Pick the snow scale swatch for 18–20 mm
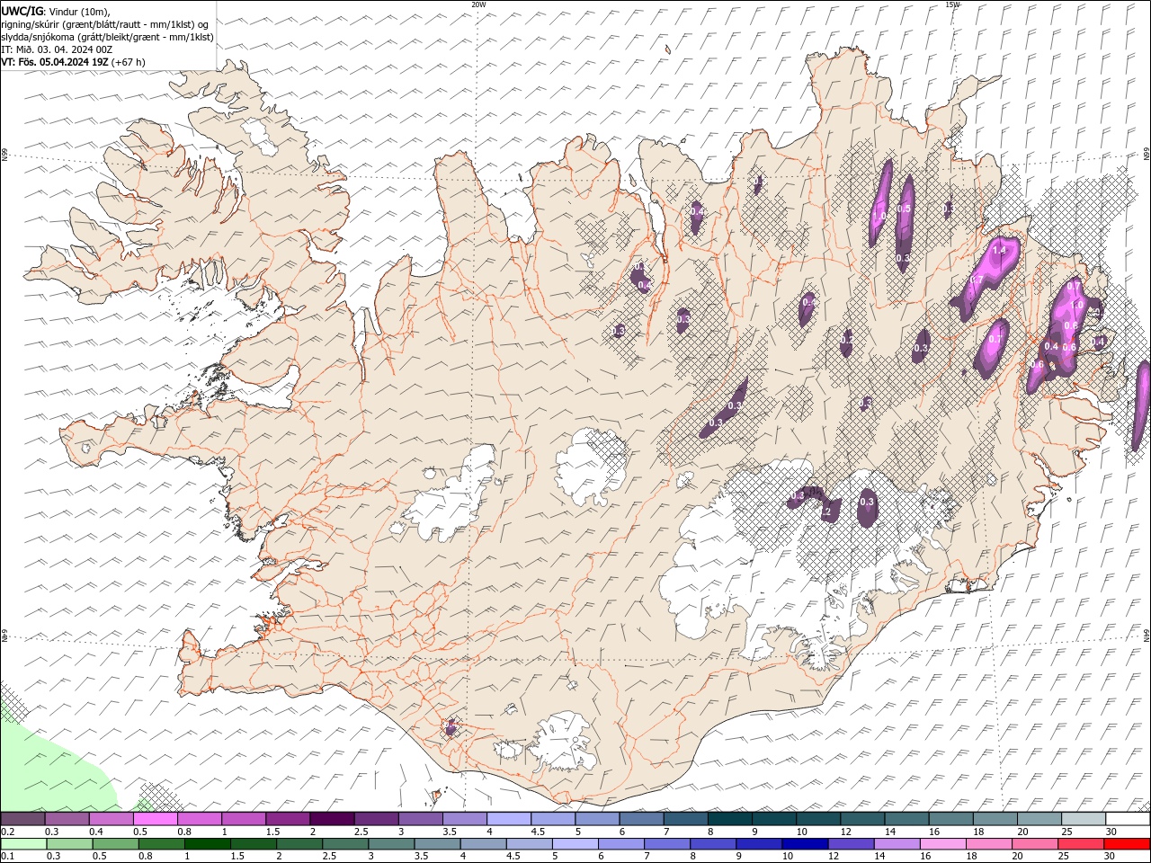The image size is (1151, 863). pos(995,819)
